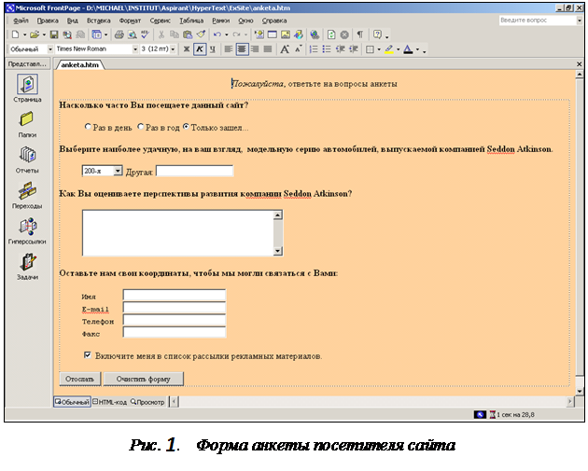Click the Print toolbar icon
The width and height of the screenshot is (588, 471).
pos(119,35)
